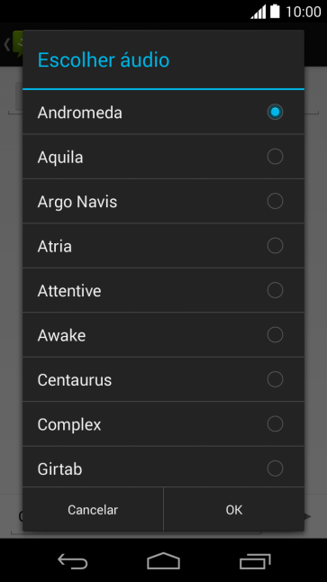Confirm with the OK button
This screenshot has height=582, width=327.
[x=234, y=509]
